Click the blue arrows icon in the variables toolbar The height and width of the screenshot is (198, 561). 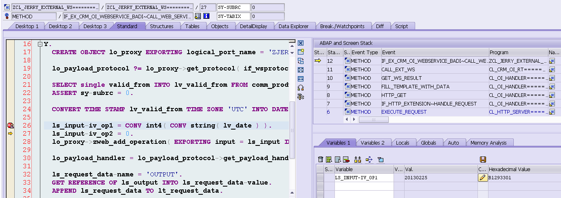[x=369, y=159]
